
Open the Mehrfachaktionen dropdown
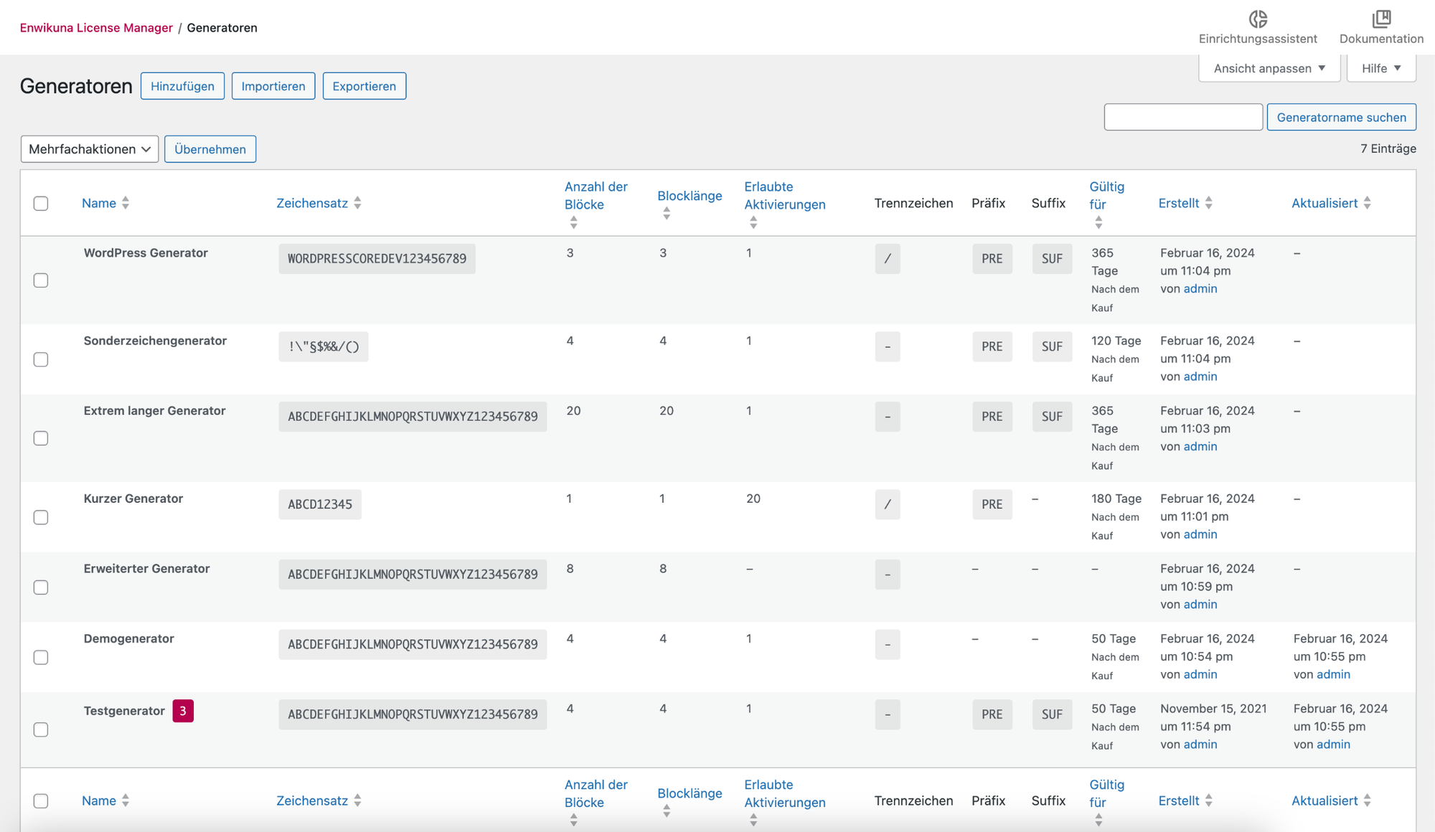tap(90, 149)
